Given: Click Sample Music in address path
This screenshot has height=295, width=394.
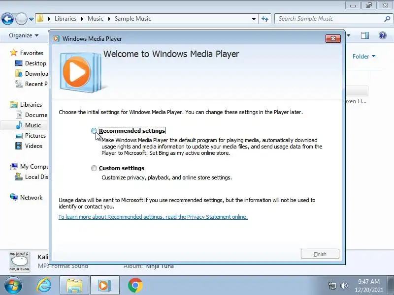Looking at the screenshot, I should click(132, 19).
